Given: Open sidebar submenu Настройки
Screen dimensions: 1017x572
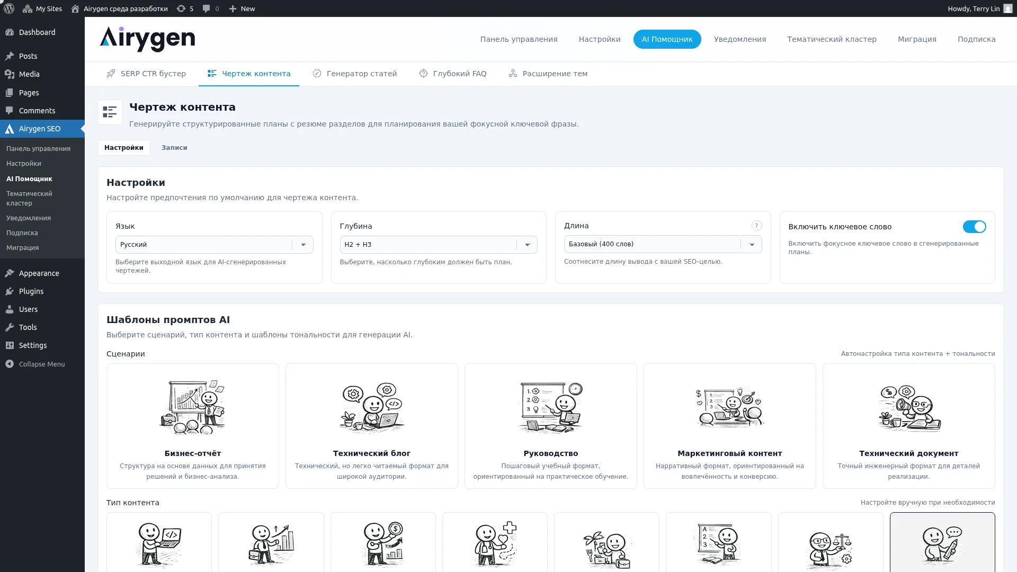Looking at the screenshot, I should coord(24,164).
